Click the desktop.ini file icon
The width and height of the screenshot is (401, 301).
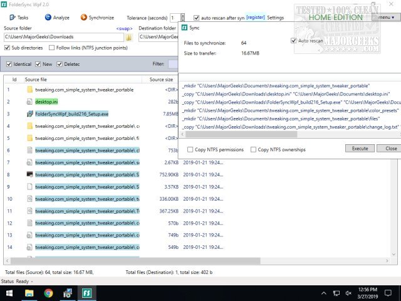[x=29, y=102]
